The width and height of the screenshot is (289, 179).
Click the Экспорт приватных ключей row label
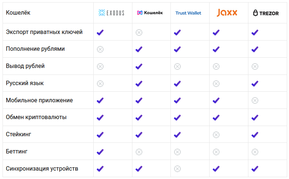tap(44, 32)
